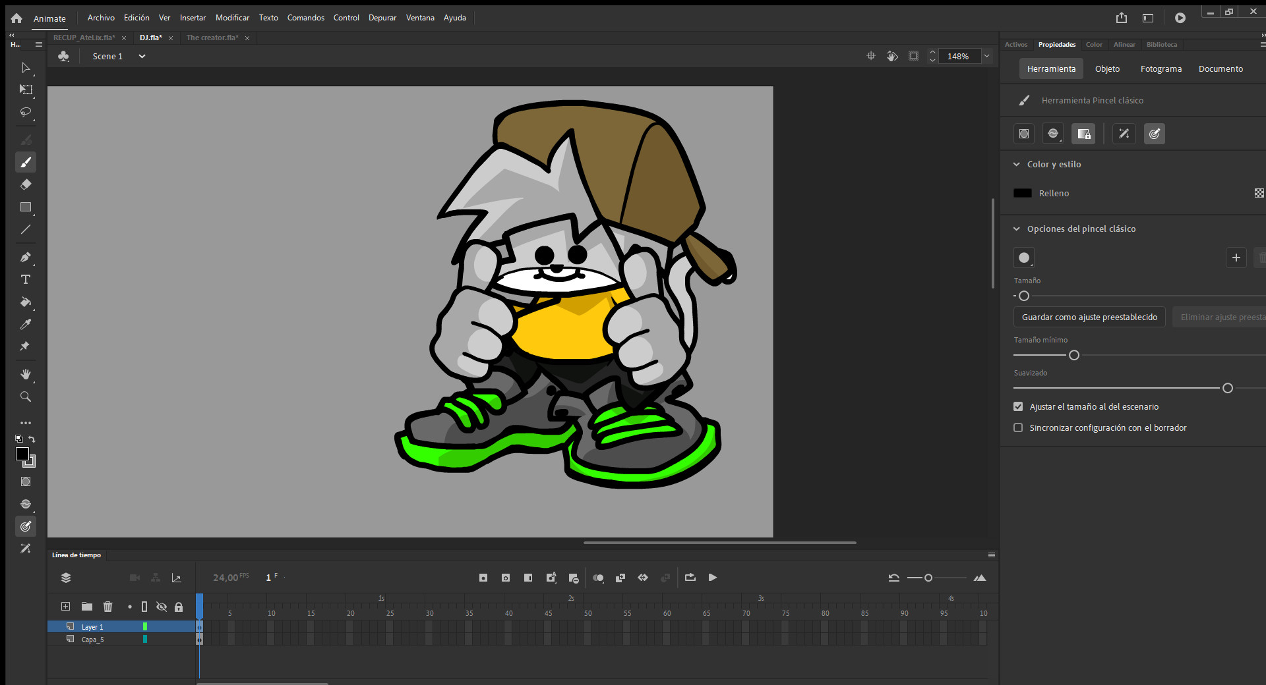
Task: Select the Line tool
Action: coord(26,229)
